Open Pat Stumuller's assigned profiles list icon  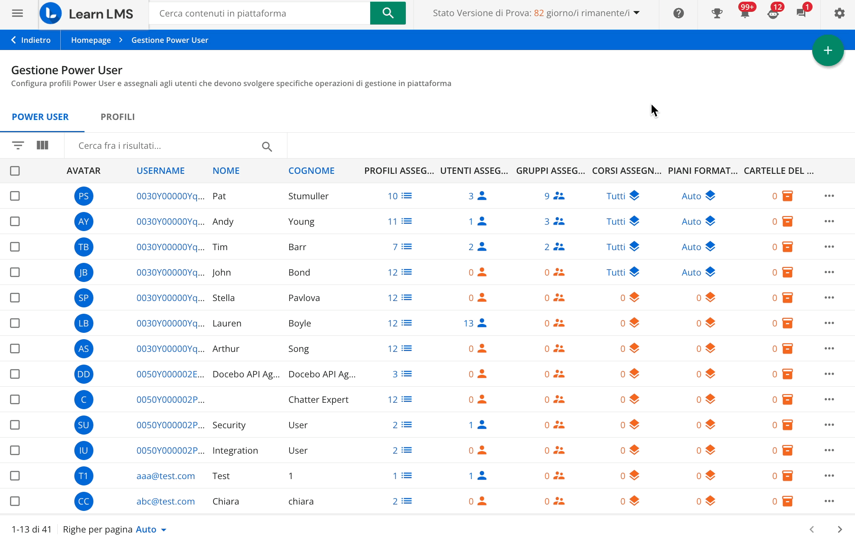[x=407, y=196]
